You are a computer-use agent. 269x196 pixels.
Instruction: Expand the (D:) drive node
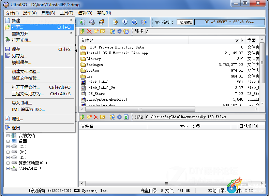pyautogui.click(x=8, y=152)
